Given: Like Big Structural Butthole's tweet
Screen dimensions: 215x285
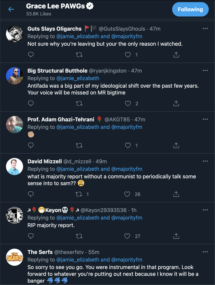Looking at the screenshot, I should (127, 103).
